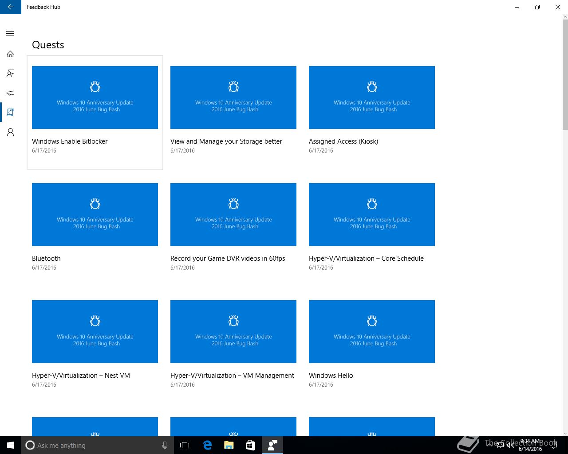Click 'Record your Game DVR videos in 60fps'

[x=228, y=258]
